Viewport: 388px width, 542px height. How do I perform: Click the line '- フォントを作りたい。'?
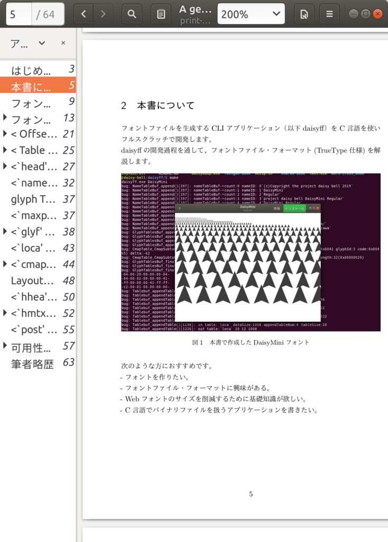click(x=155, y=377)
